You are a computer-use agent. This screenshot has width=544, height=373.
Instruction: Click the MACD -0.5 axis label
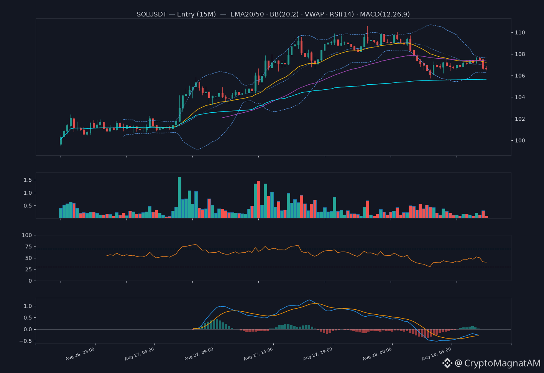pos(26,341)
